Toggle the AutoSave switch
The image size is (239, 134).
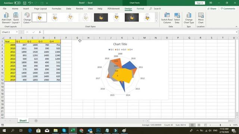click(17, 3)
